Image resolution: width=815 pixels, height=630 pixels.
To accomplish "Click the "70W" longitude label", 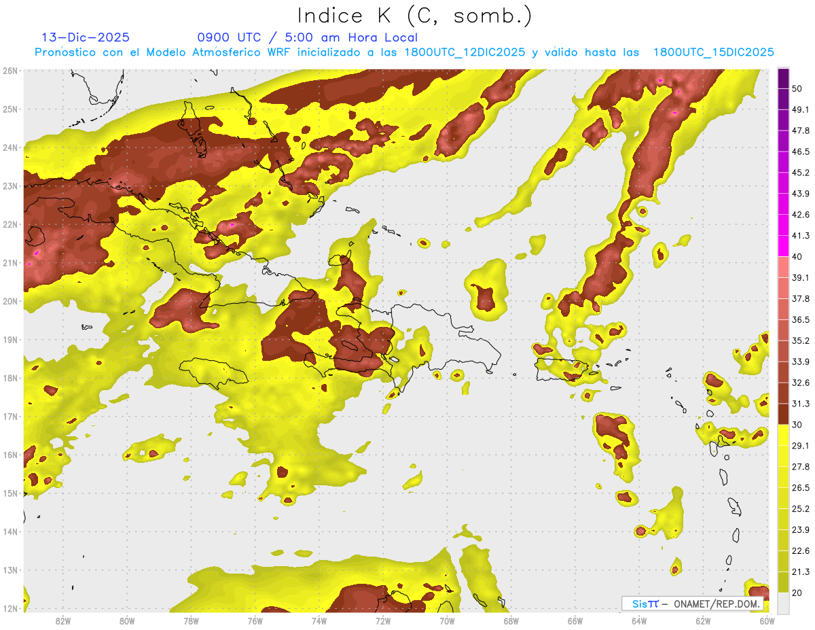I will pos(447,621).
